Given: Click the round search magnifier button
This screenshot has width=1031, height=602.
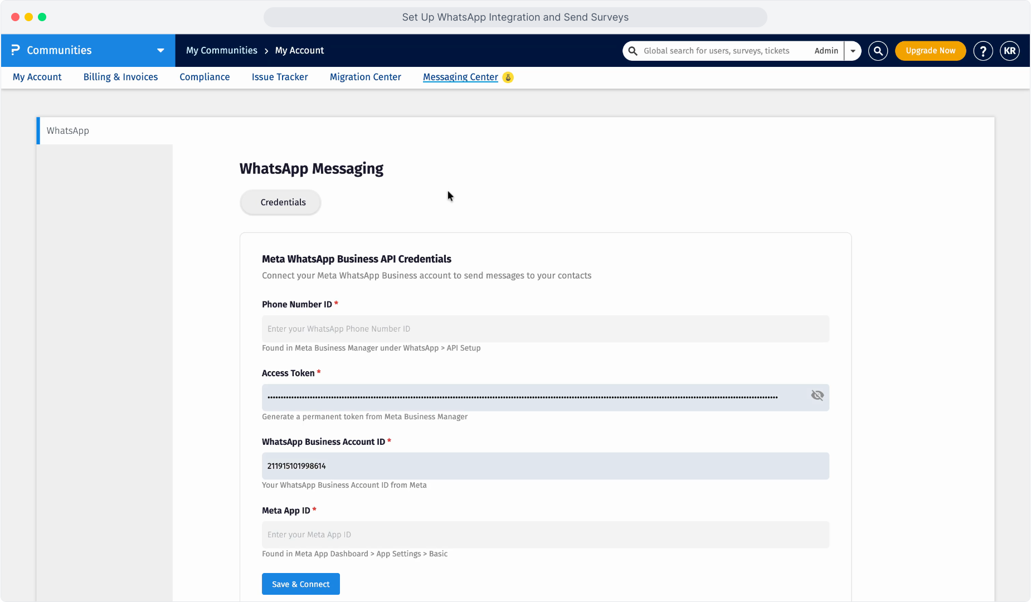Looking at the screenshot, I should pos(878,51).
